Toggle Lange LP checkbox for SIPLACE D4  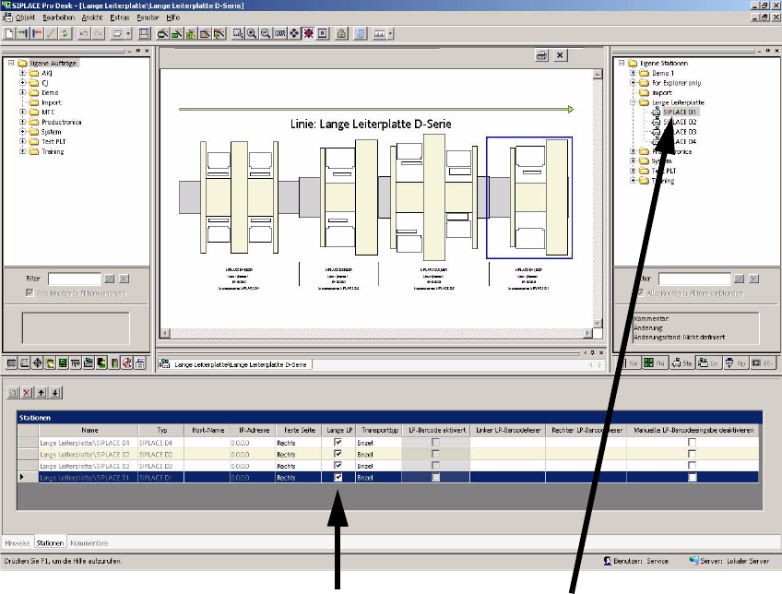338,444
